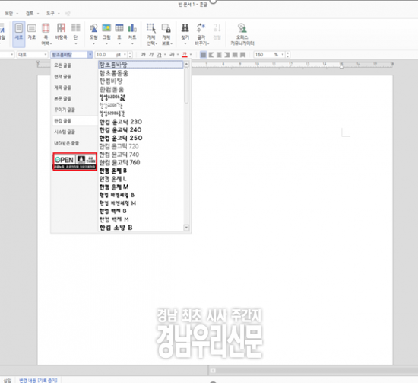The width and height of the screenshot is (418, 383).
Task: Choose 한컴 윤고딕 250 font
Action: [121, 138]
